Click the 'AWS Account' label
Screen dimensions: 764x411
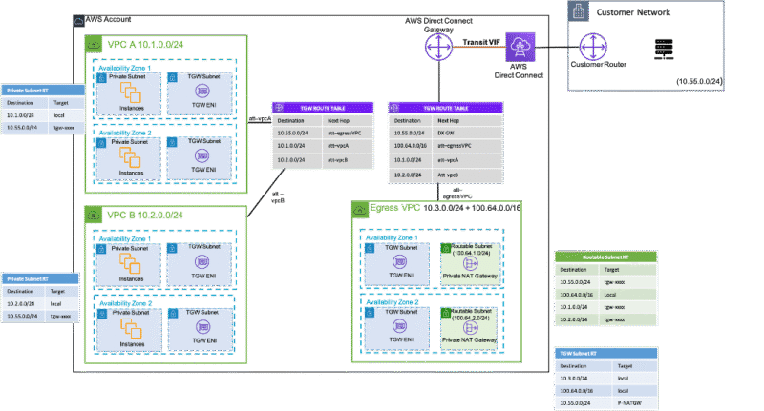[x=108, y=19]
